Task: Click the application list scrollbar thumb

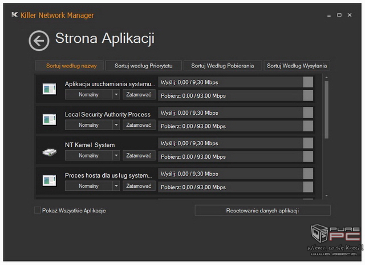Action: tap(326, 110)
